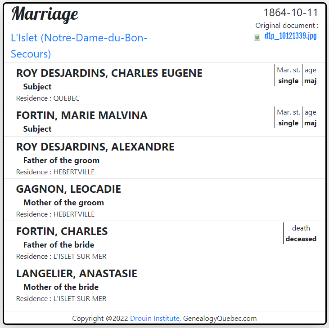Screen dimensions: 329x328
Task: Select name ROY DESJARDINS, CHARLES EUGENE
Action: tap(109, 73)
